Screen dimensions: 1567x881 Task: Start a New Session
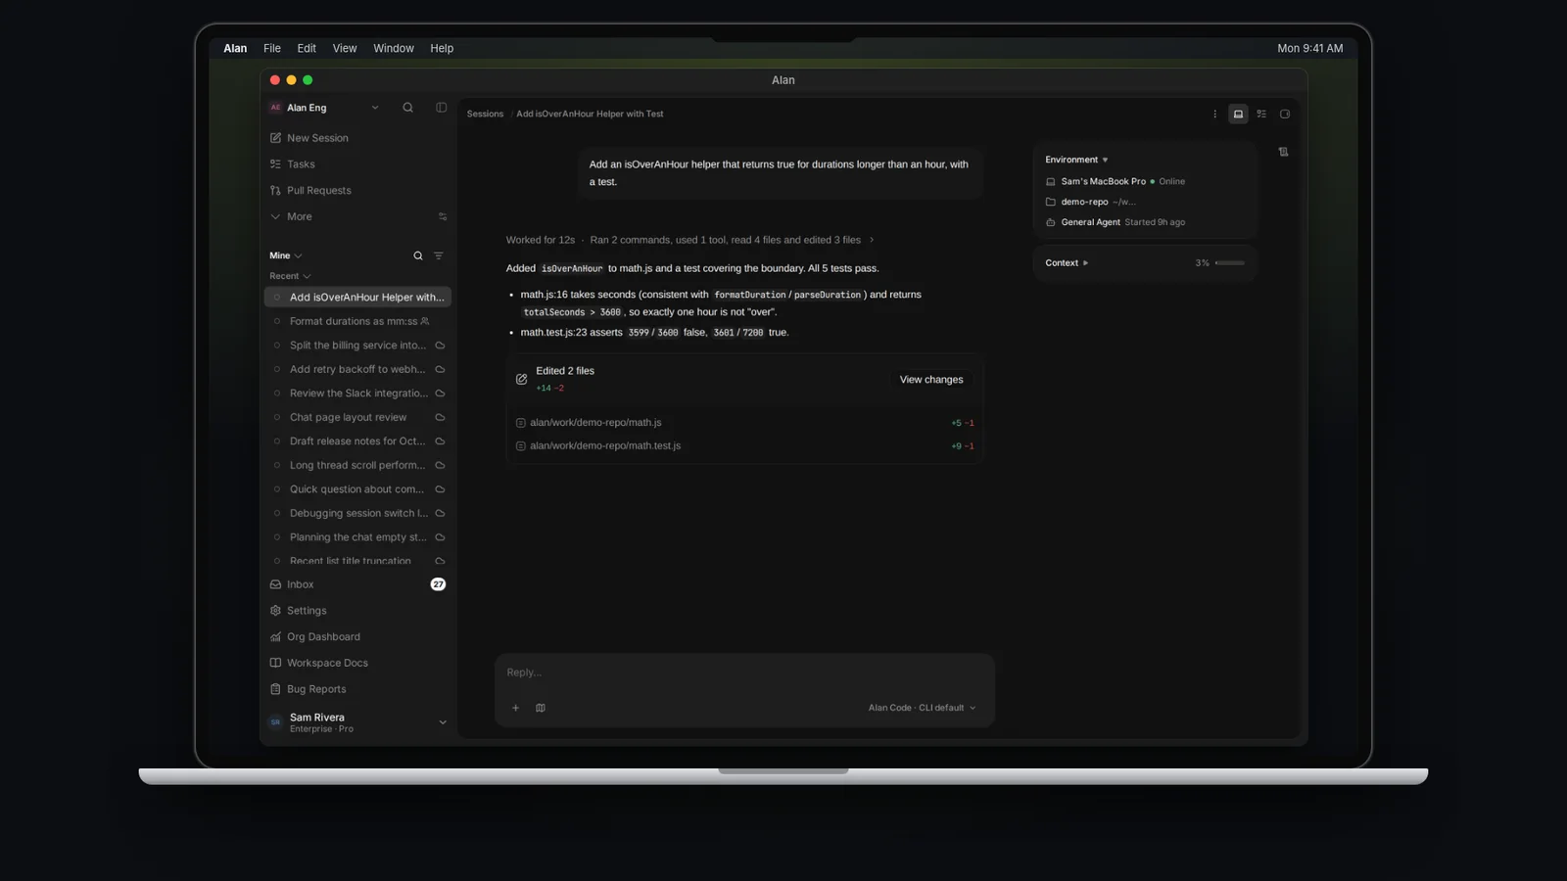(x=357, y=138)
